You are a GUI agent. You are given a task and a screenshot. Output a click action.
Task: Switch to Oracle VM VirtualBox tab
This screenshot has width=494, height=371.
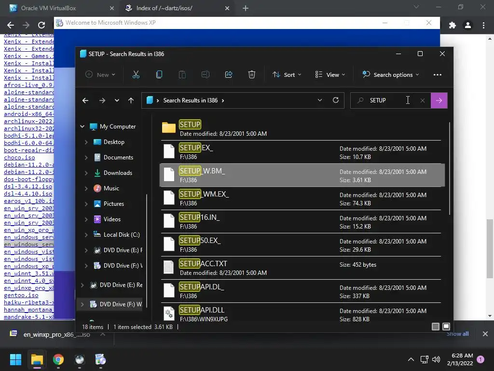[x=49, y=8]
